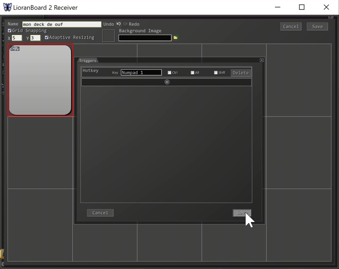Click the LioranBoard butterfly logo icon
The image size is (339, 269).
pos(7,7)
